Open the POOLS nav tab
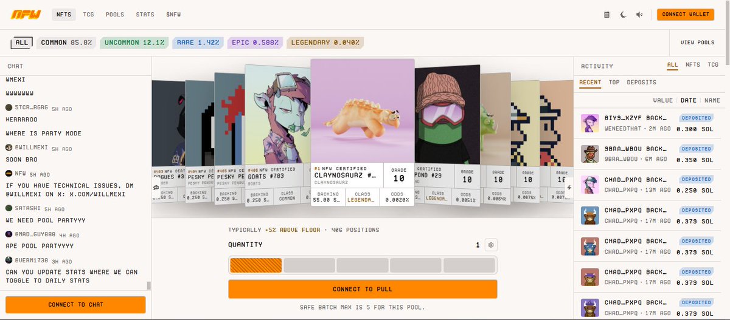 click(x=115, y=14)
